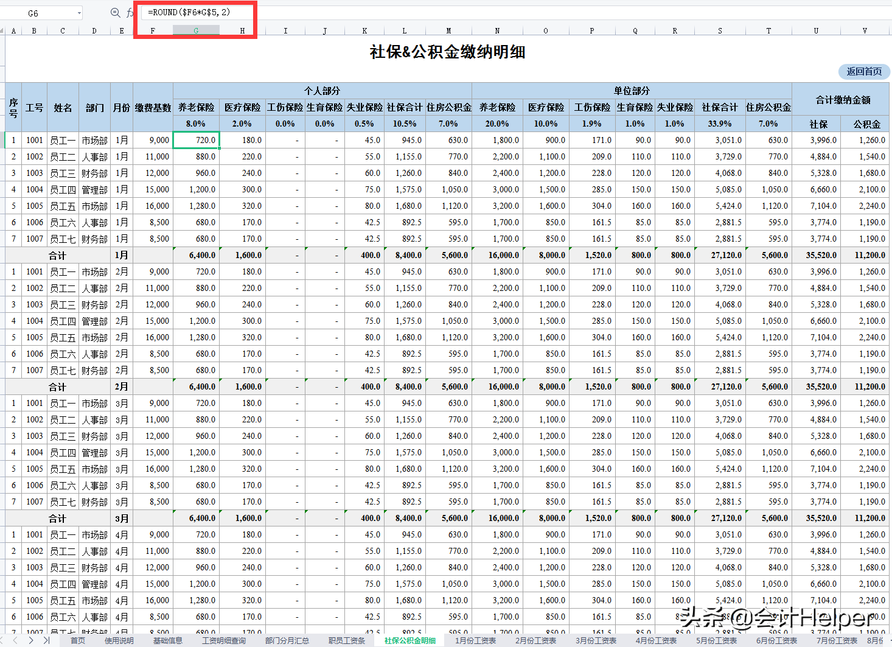The image size is (892, 647).
Task: Click the 缴费基数 column header cell
Action: [153, 107]
